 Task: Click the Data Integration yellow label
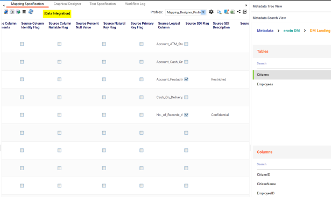pyautogui.click(x=57, y=13)
